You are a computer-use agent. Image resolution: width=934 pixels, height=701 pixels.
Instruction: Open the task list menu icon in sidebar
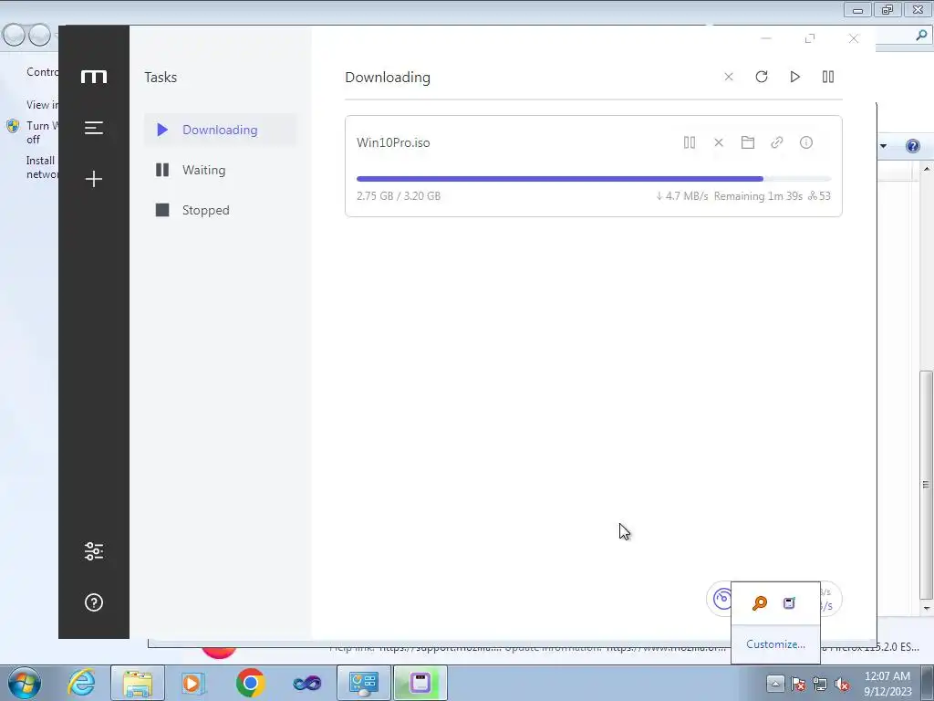(94, 128)
